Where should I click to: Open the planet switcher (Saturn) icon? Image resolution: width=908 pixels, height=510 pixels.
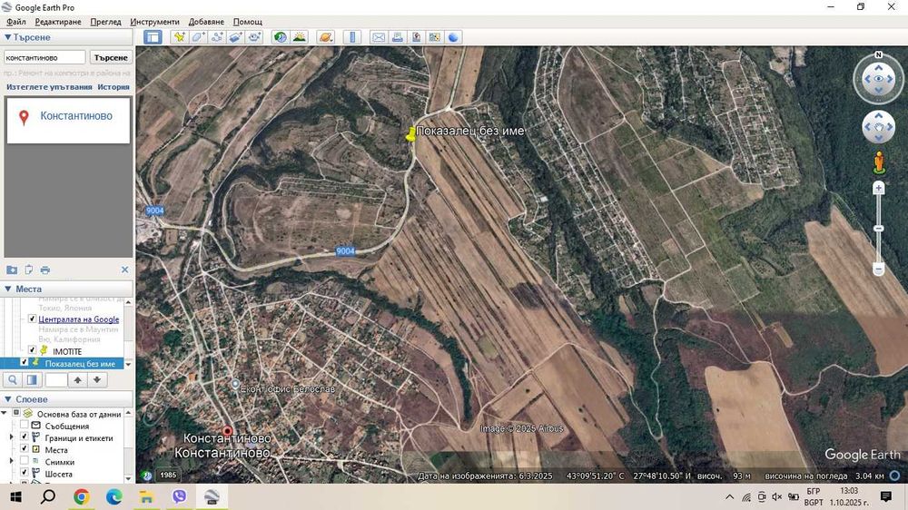click(x=325, y=37)
